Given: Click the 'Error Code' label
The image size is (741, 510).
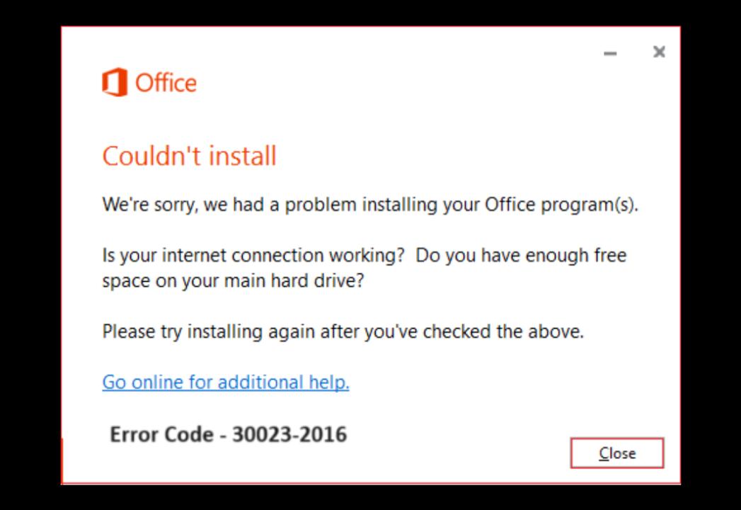Looking at the screenshot, I should click(x=161, y=434).
